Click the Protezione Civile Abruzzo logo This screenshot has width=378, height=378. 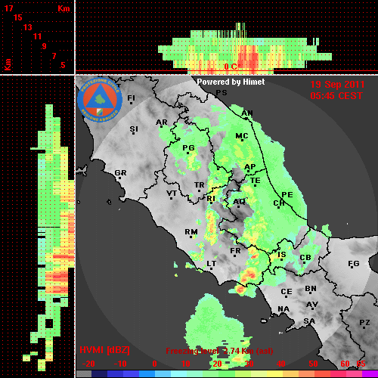[x=100, y=100]
